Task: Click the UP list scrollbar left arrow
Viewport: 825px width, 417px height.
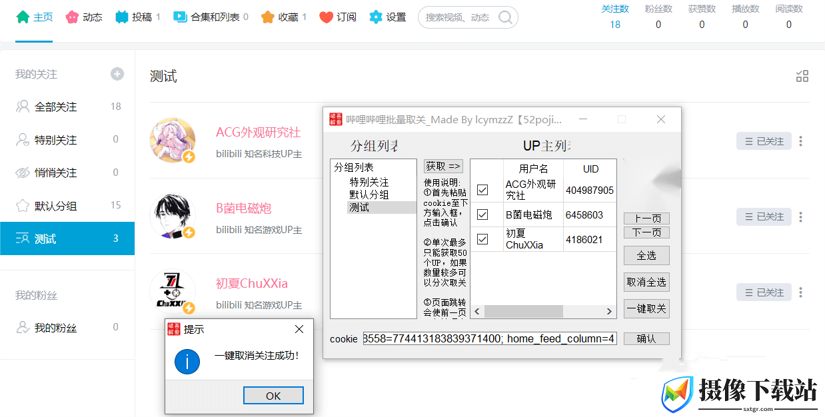Action: coord(477,312)
